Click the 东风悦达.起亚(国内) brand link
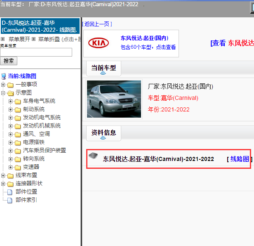 pos(144,38)
